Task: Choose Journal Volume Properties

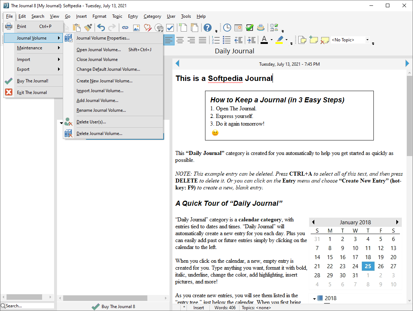Action: [113, 38]
